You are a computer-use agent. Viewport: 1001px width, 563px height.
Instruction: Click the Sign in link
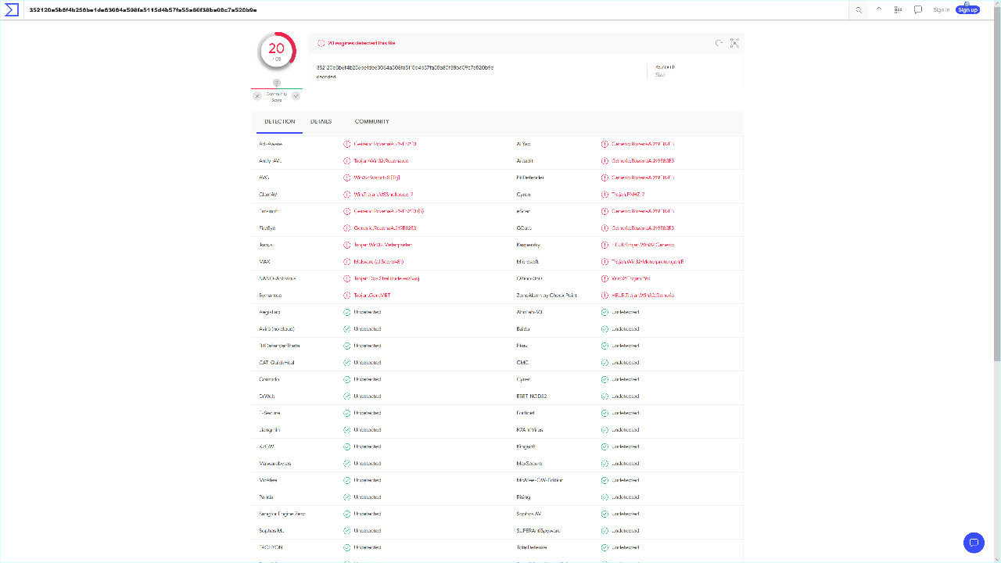pyautogui.click(x=942, y=9)
